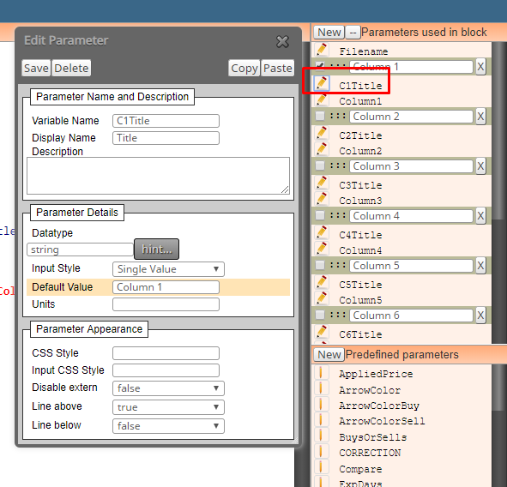The width and height of the screenshot is (507, 487).
Task: Click pencil icon next to Column5
Action: click(322, 298)
